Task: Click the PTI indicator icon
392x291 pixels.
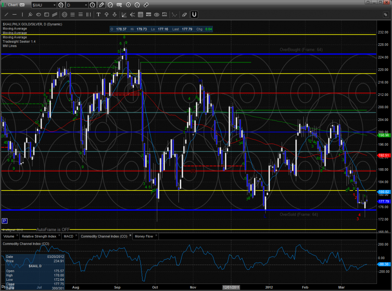Action: pos(164,14)
